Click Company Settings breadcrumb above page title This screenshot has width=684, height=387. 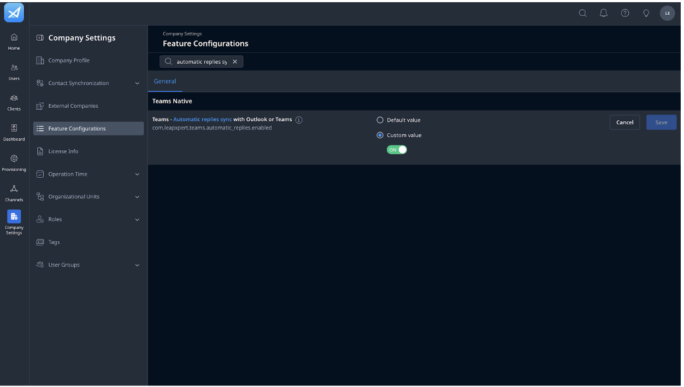(182, 34)
